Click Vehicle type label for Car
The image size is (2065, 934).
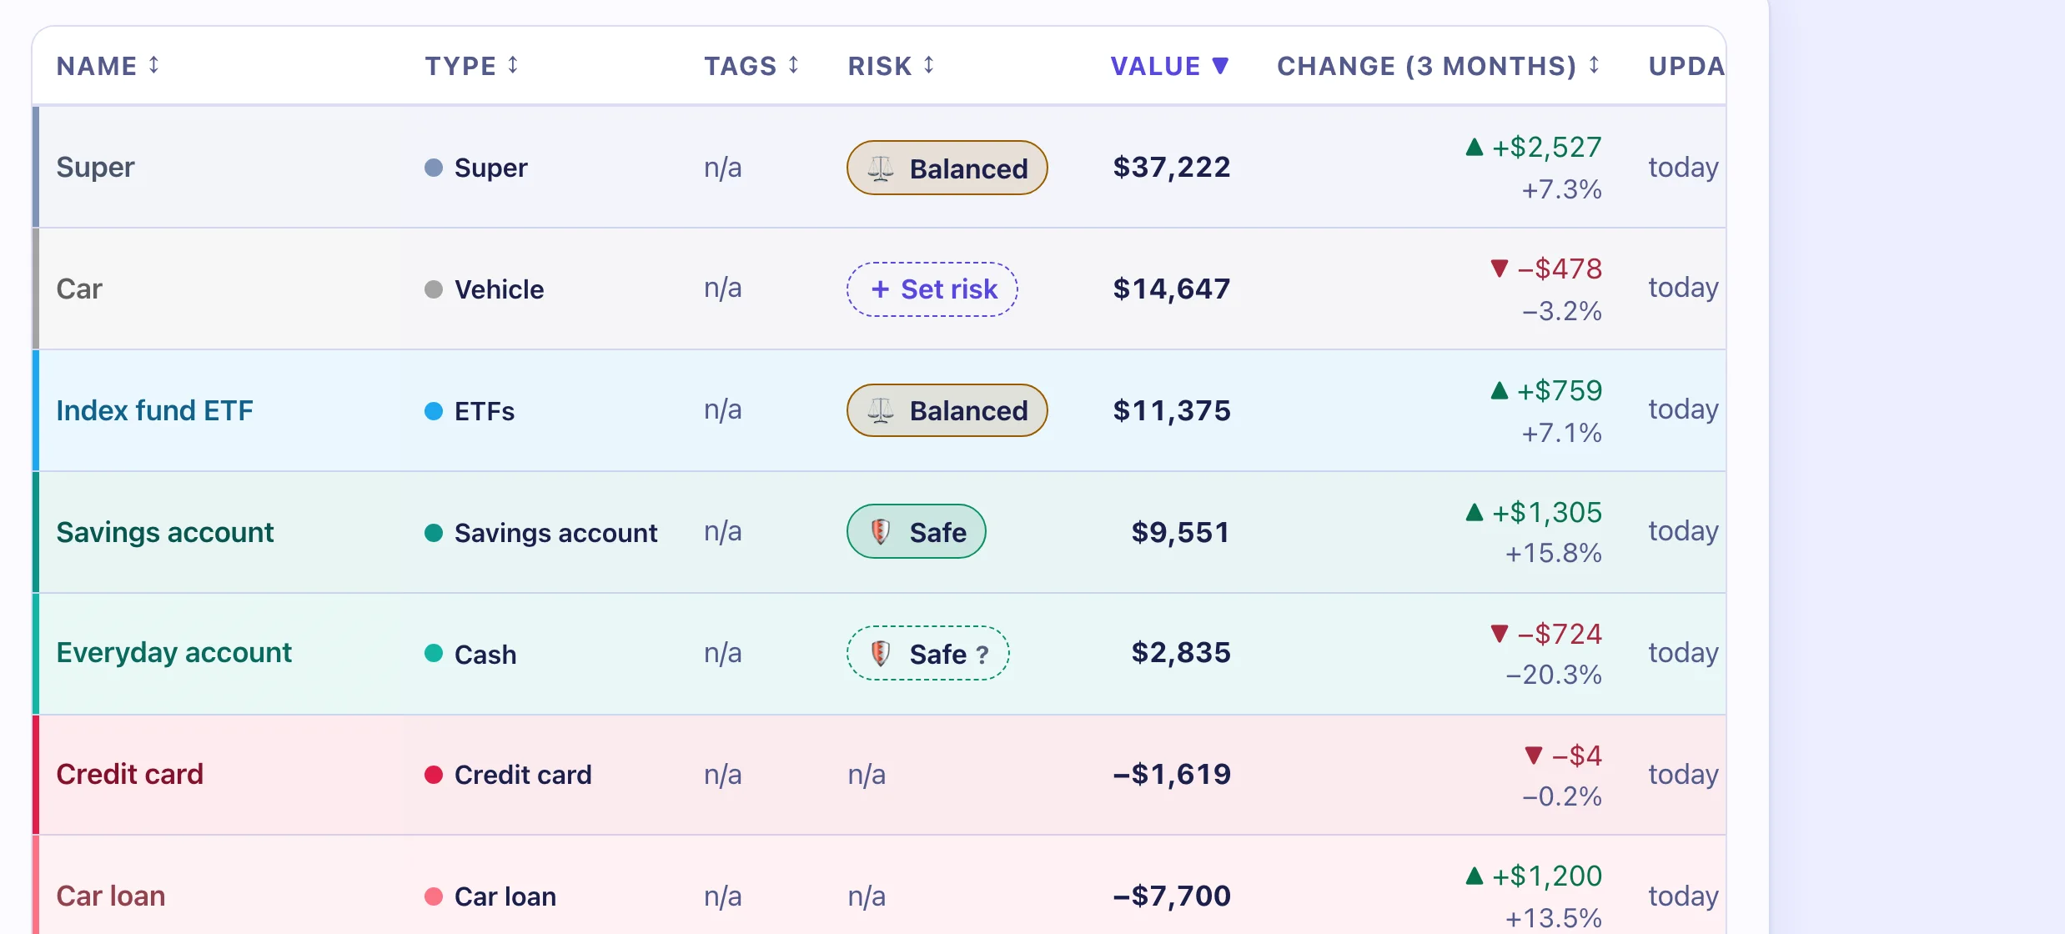tap(499, 289)
